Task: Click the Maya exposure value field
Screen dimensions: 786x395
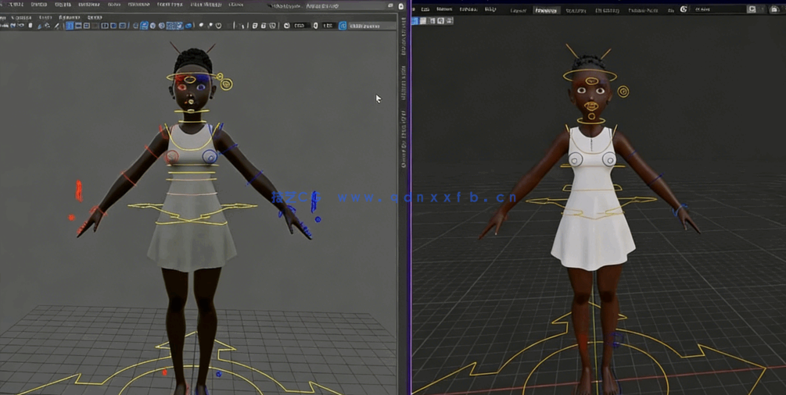Action: click(300, 26)
